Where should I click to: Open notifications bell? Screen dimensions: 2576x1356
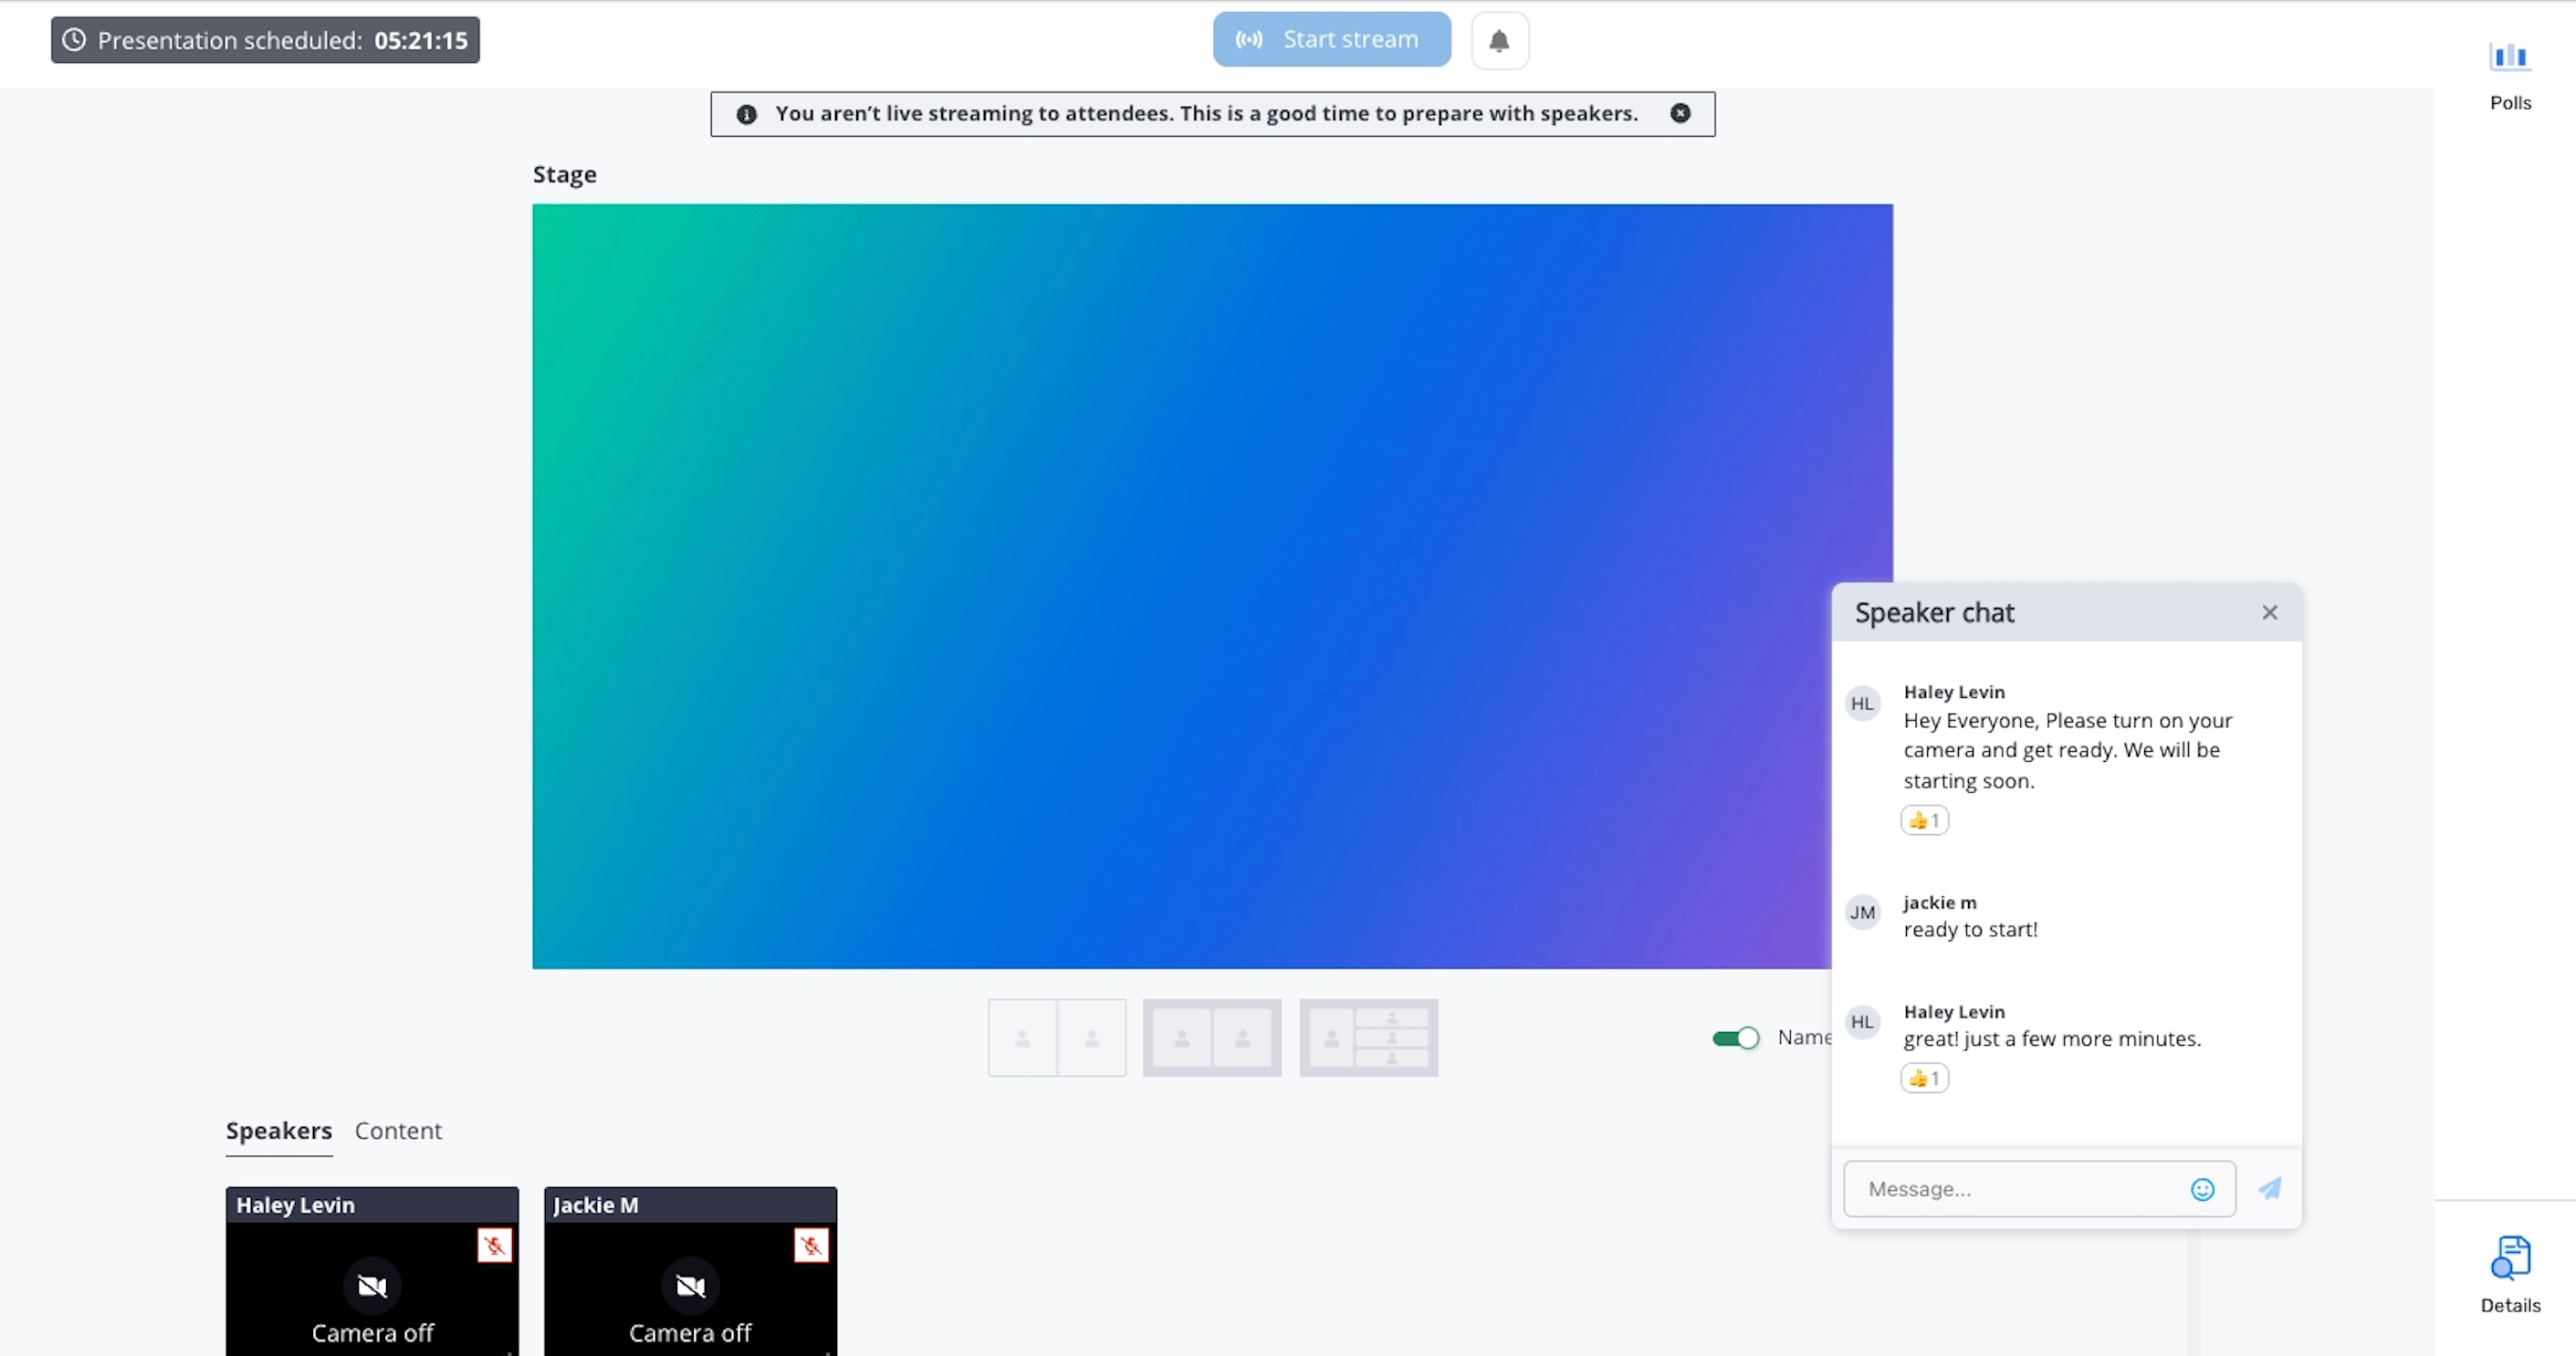click(x=1499, y=41)
